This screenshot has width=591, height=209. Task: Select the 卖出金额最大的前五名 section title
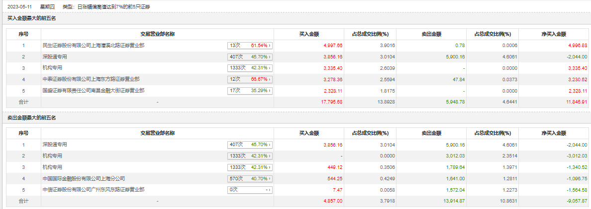point(31,118)
